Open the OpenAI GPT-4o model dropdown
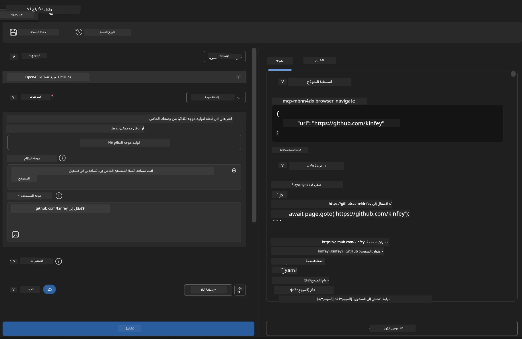Viewport: 522px width, 339px height. pos(124,77)
